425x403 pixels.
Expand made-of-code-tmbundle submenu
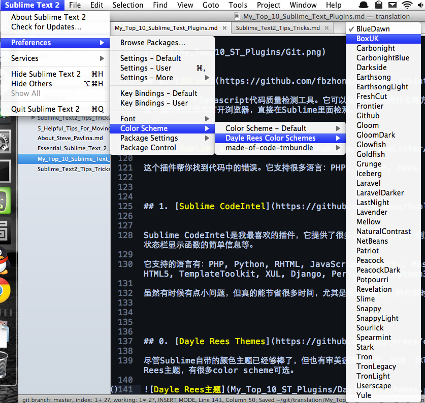[x=280, y=148]
